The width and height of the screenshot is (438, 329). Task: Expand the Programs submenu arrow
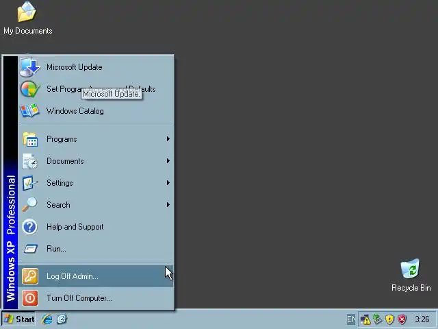[x=168, y=139]
